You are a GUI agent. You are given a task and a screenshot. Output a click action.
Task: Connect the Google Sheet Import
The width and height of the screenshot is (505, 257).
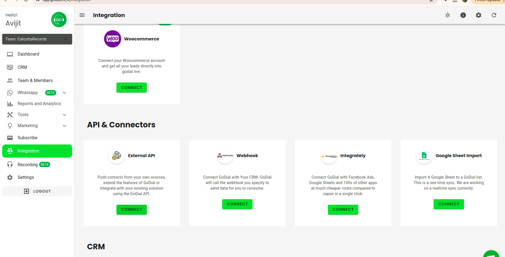tap(449, 204)
